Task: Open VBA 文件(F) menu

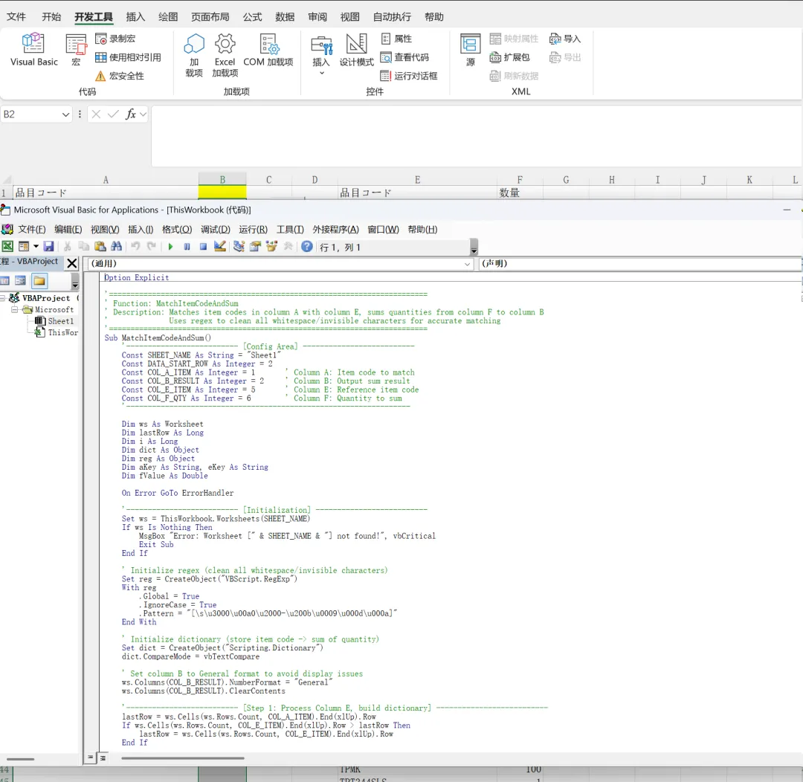Action: (x=32, y=230)
